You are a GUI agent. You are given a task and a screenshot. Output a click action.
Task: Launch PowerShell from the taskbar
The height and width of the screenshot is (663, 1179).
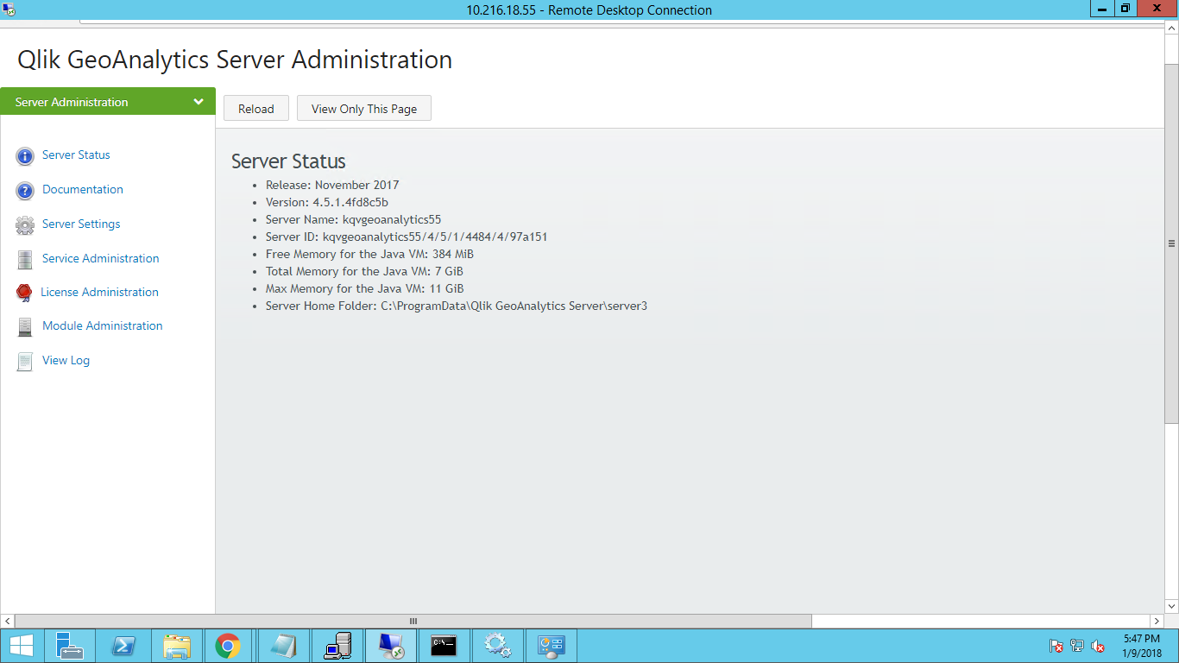point(123,646)
